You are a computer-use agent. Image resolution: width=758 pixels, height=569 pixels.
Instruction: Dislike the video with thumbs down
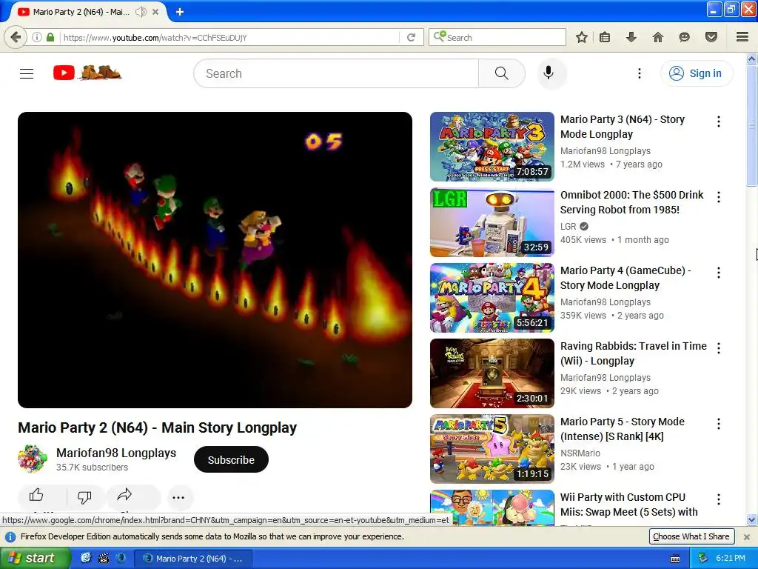point(84,496)
